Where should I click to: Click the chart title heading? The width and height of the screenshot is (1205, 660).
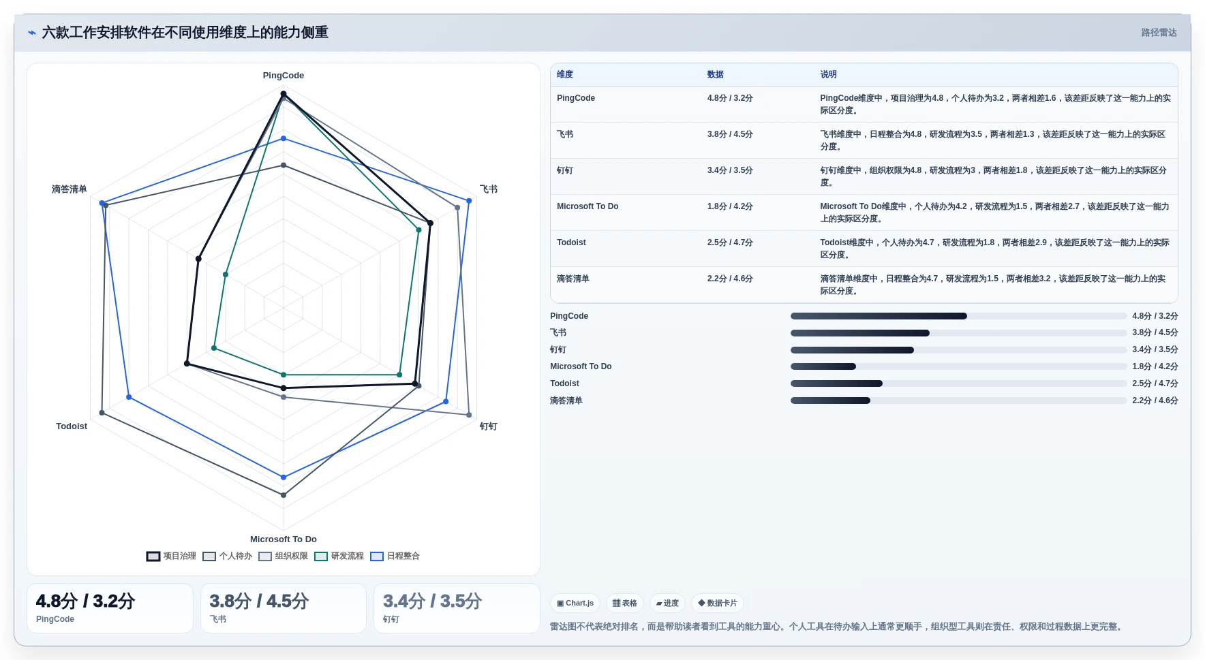point(185,33)
